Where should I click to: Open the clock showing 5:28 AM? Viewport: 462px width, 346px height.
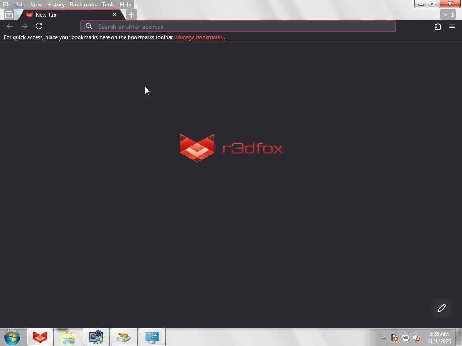(x=439, y=337)
